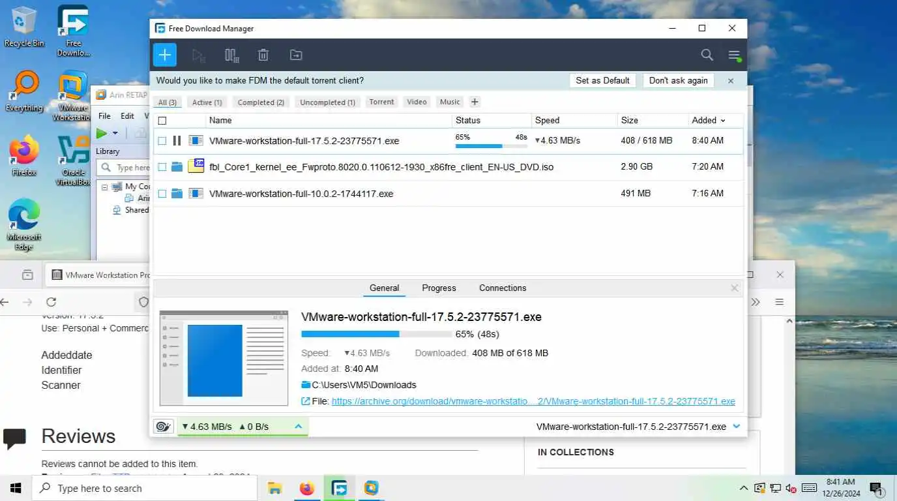
Task: Check the box for the fbl_Core1 iso row
Action: click(162, 168)
